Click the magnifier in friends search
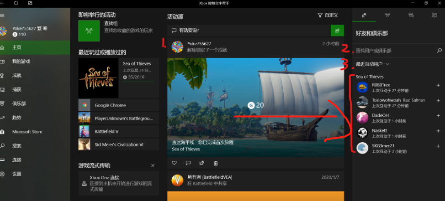 [x=439, y=51]
